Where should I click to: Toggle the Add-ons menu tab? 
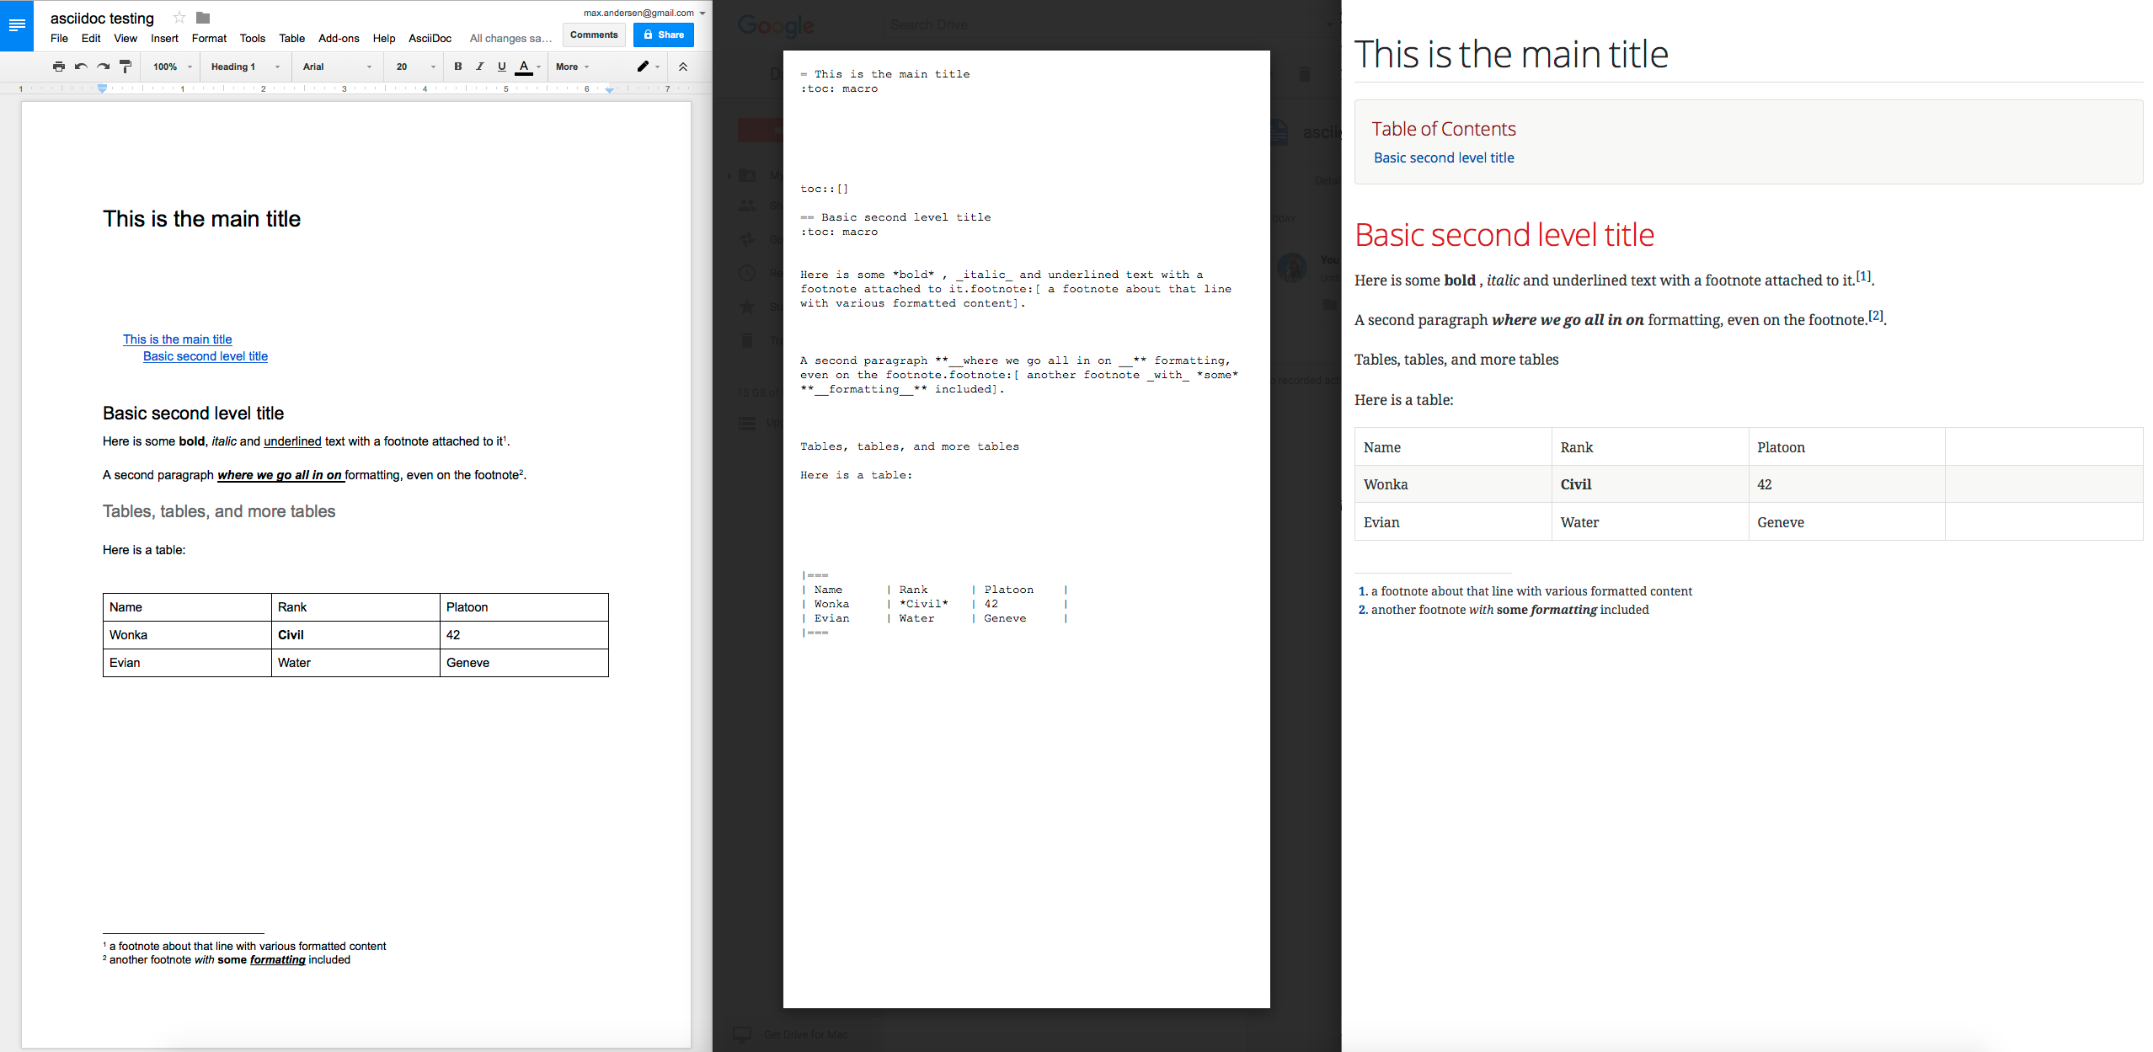pos(335,39)
